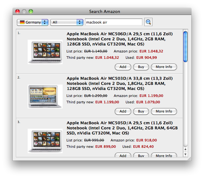Click Amazon price EUR 1.048,32
Screen dimensions: 204x178
151,51
